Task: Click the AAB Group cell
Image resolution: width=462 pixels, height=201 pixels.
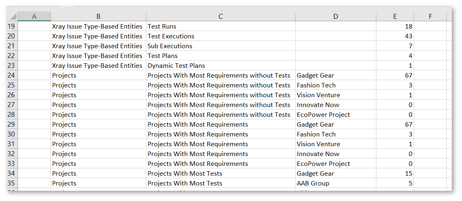Action: point(336,183)
